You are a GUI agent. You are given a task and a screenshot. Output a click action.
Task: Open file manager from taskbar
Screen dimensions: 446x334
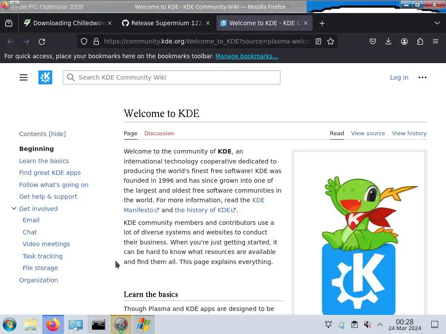pos(30,324)
